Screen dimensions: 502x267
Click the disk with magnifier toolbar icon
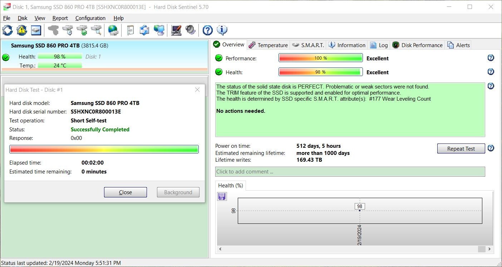pyautogui.click(x=96, y=30)
